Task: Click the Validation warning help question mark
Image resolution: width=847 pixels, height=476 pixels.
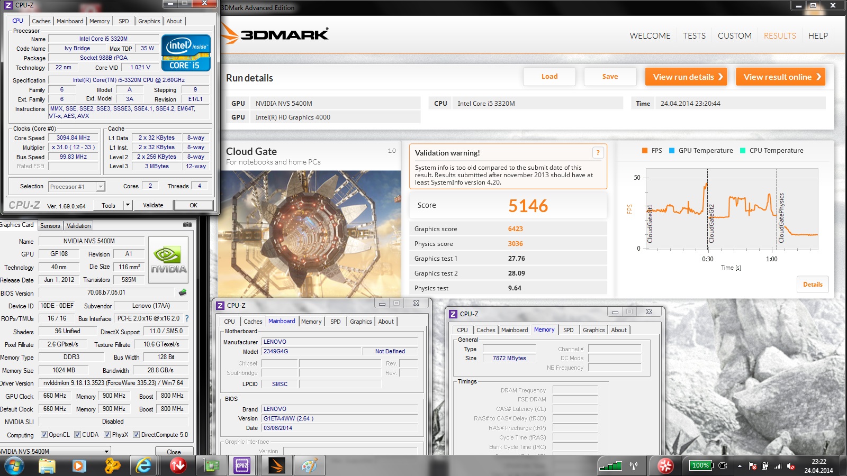Action: (x=598, y=153)
